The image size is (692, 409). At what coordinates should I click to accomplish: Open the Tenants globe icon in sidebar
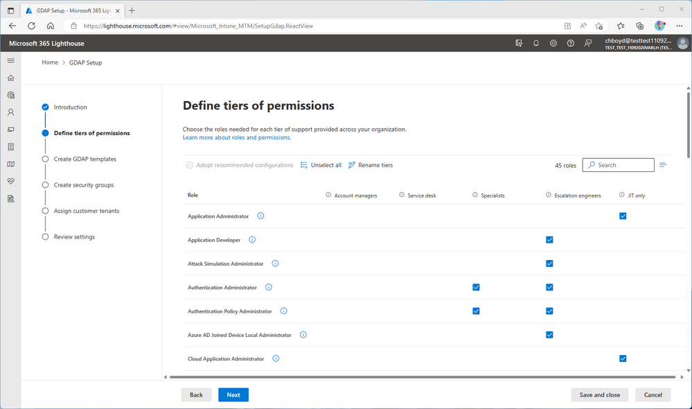tap(11, 95)
